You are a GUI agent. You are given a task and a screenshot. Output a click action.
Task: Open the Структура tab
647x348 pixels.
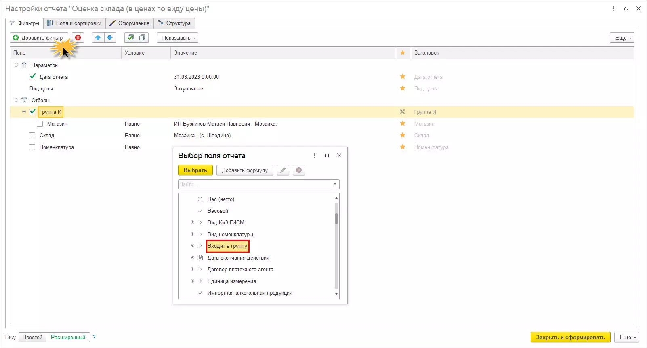(x=174, y=23)
